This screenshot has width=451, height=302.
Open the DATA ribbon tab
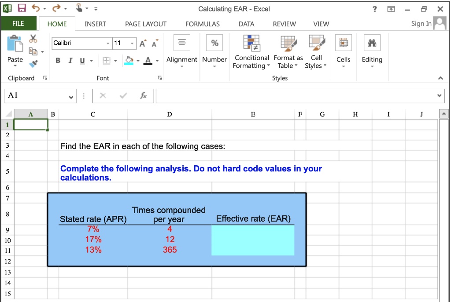246,24
